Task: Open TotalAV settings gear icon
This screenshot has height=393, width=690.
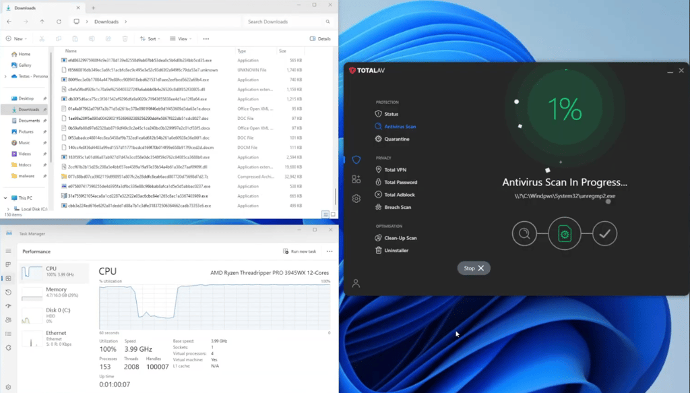Action: click(356, 198)
